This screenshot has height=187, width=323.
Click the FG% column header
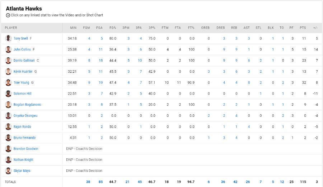113,28
